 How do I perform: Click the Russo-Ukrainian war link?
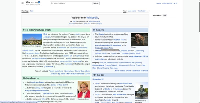pyautogui.click(x=127, y=62)
